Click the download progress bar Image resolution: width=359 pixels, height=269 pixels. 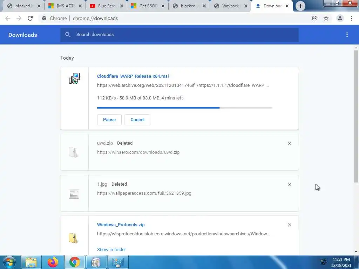[184, 108]
